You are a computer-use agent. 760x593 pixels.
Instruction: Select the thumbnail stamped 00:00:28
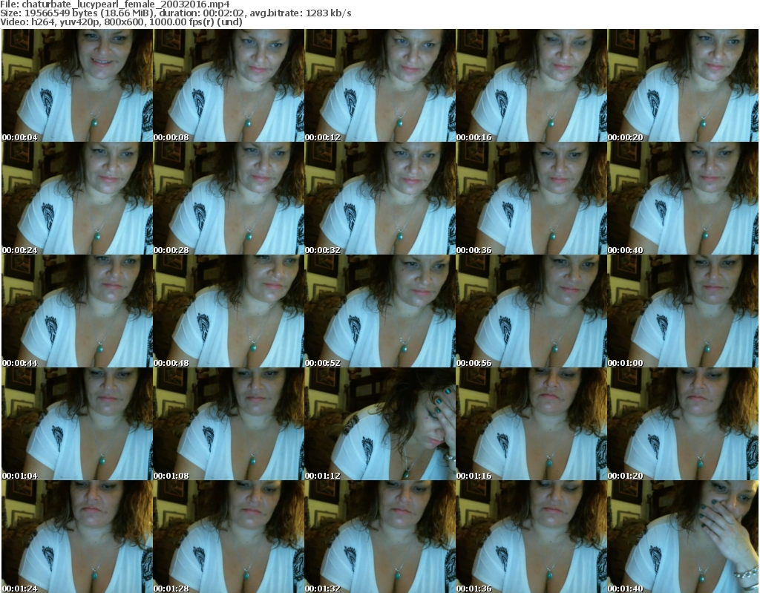229,198
